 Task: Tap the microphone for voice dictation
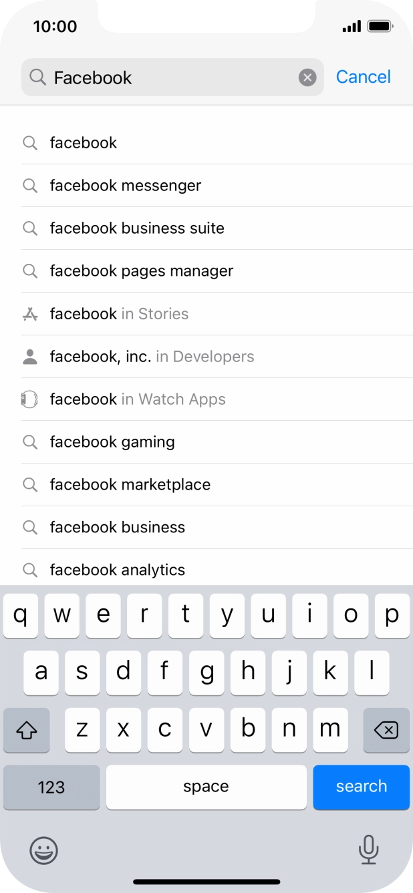point(370,852)
